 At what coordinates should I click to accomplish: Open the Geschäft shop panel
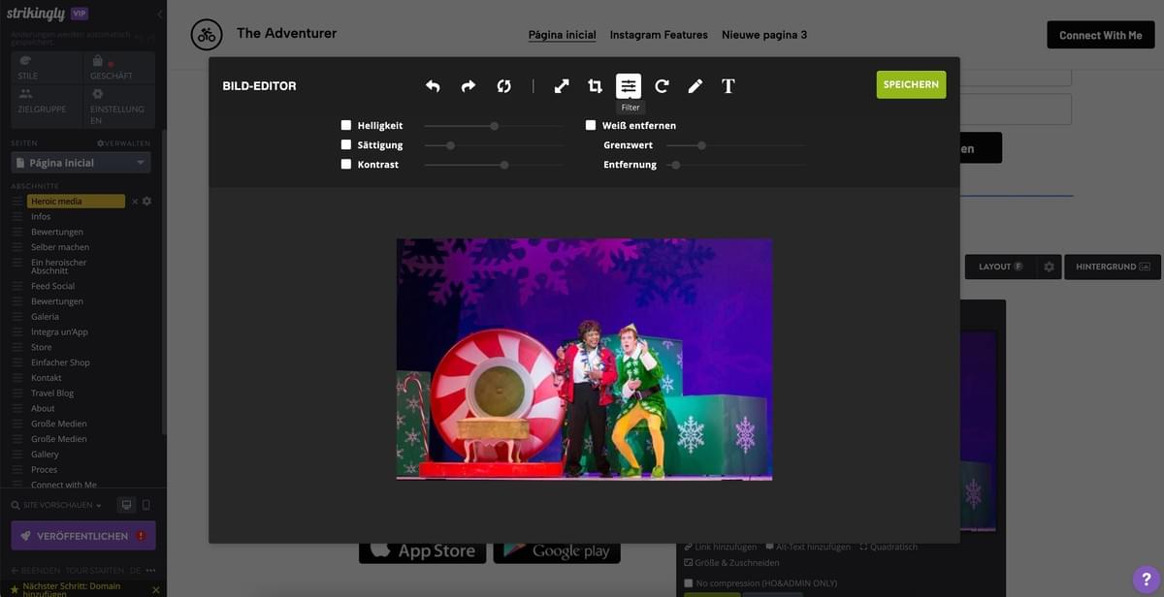pos(119,67)
